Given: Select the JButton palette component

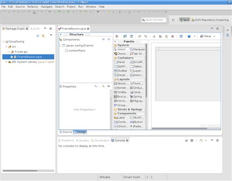Looking at the screenshot, I should 137,122.
